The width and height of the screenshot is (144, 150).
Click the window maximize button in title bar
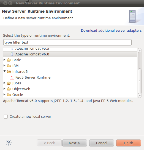pyautogui.click(x=10, y=3)
